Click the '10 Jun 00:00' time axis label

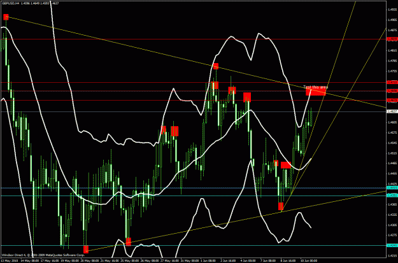pyautogui.click(x=309, y=260)
